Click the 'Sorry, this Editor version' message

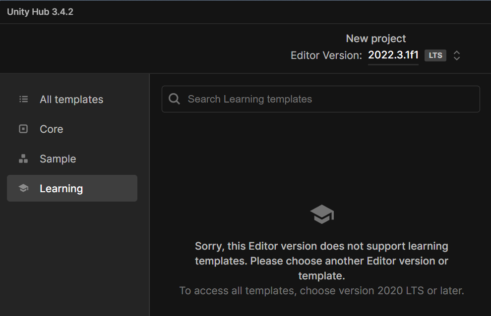coord(321,261)
